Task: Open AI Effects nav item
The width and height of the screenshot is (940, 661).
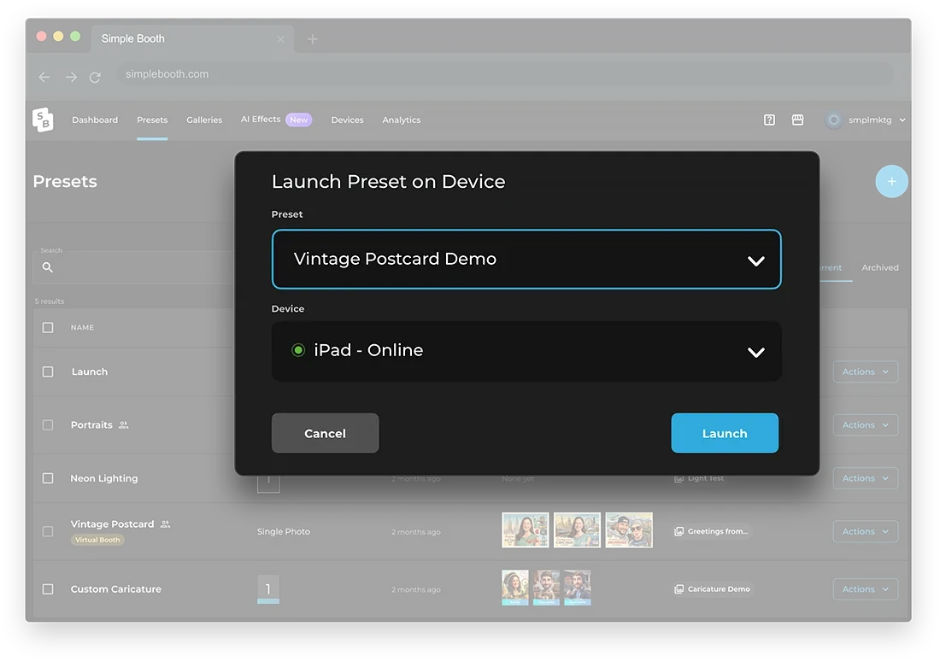Action: pyautogui.click(x=261, y=120)
